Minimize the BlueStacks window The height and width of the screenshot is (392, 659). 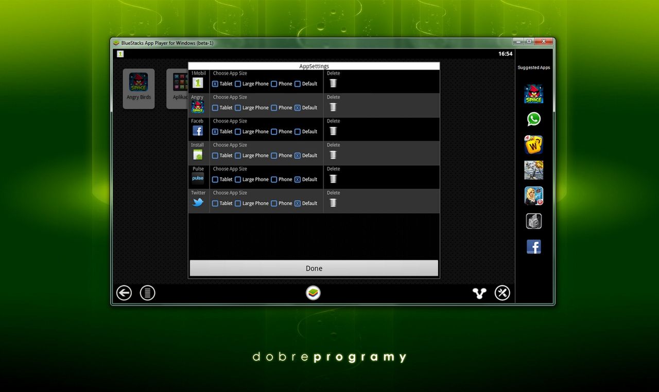(519, 41)
